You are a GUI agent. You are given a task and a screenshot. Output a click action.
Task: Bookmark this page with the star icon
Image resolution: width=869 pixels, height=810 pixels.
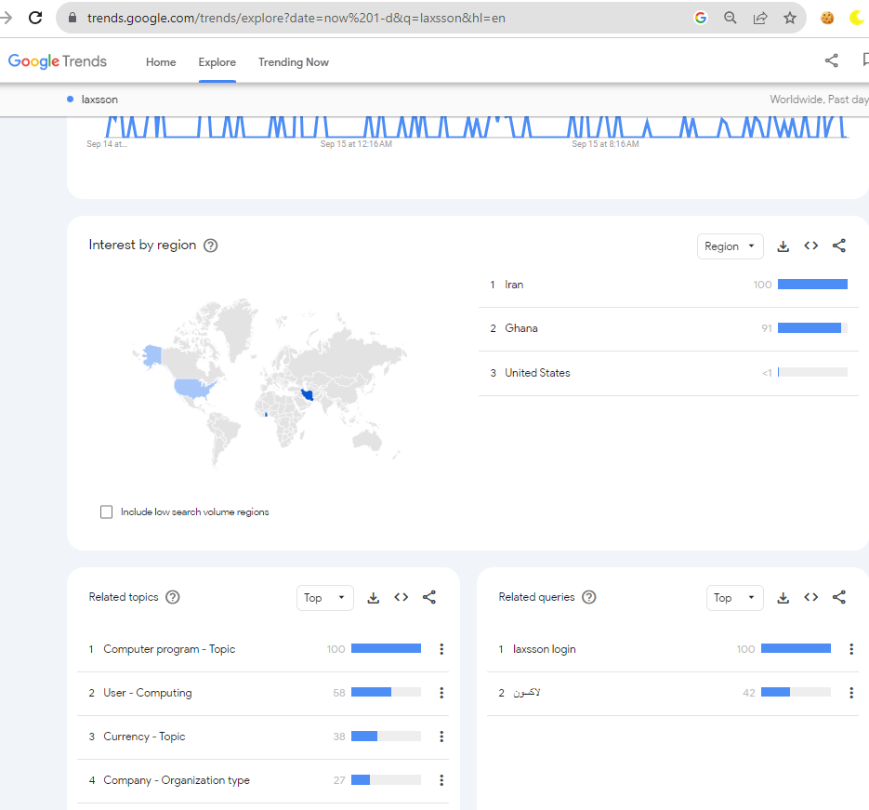(x=790, y=18)
